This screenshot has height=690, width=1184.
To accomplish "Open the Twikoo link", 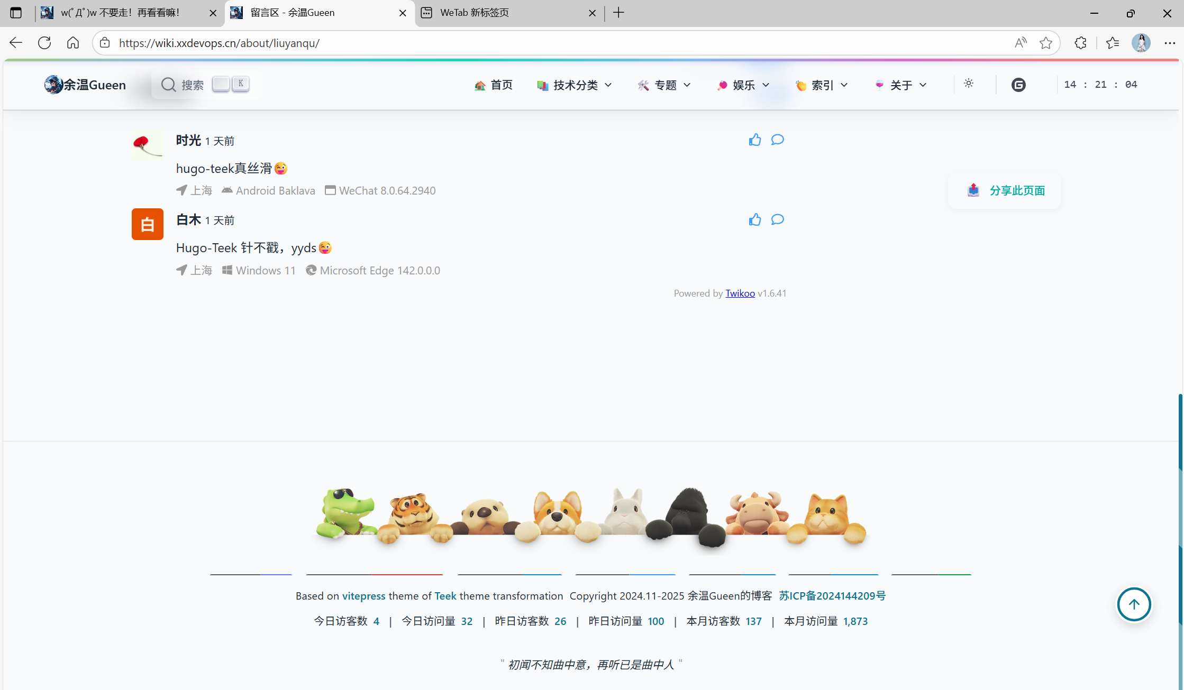I will tap(740, 293).
